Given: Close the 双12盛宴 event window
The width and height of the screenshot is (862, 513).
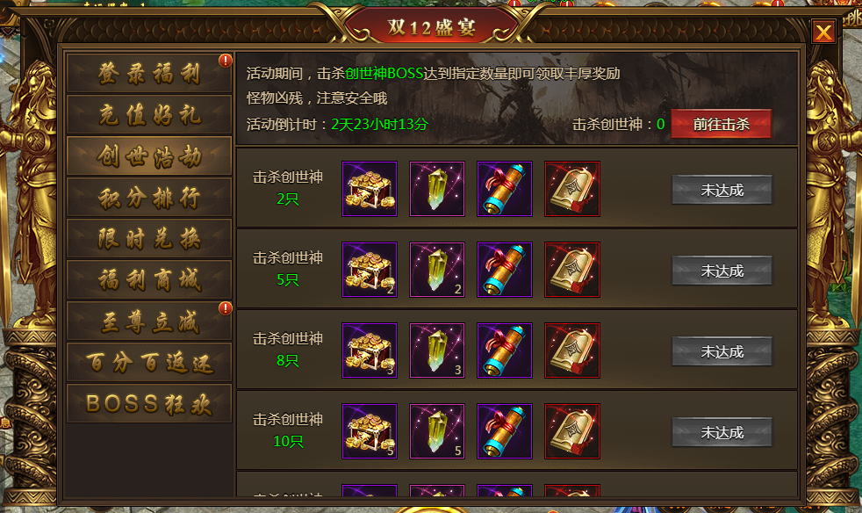Looking at the screenshot, I should pos(823,32).
